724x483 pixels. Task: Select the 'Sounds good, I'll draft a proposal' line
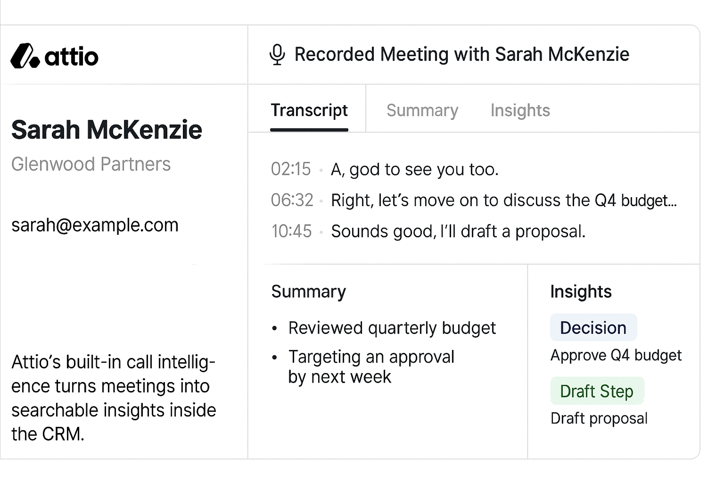[458, 232]
